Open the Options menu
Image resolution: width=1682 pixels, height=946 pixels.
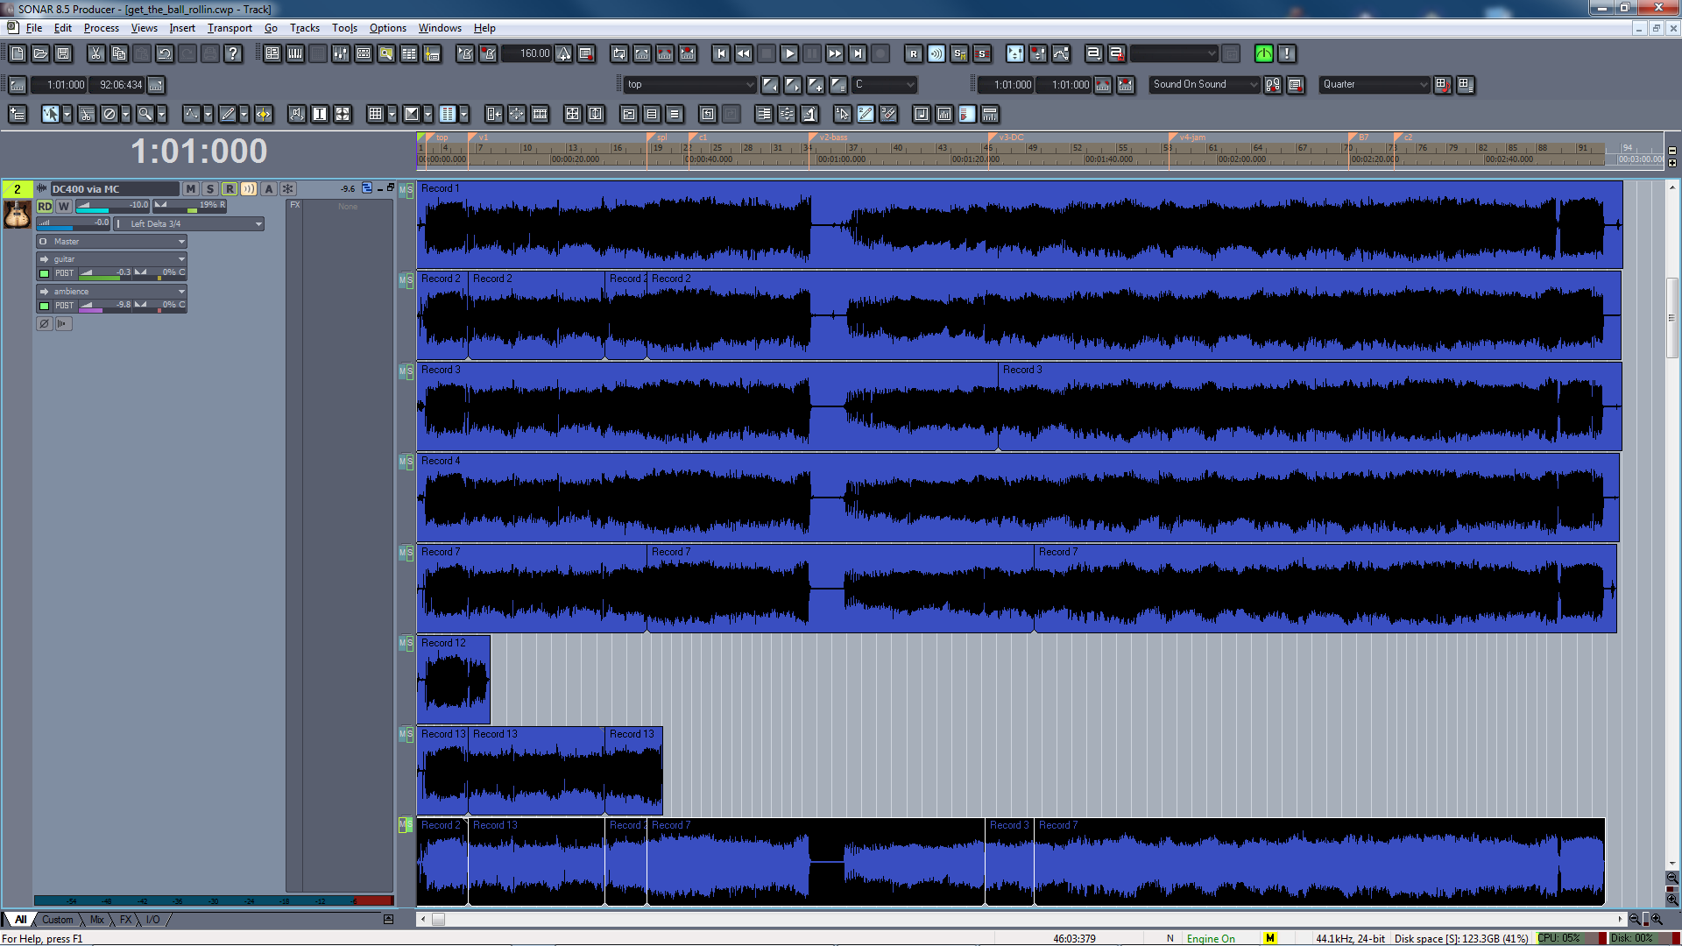click(x=387, y=28)
